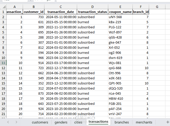This screenshot has width=170, height=126.
Task: Select cell with customer id 733
Action: point(33,17)
